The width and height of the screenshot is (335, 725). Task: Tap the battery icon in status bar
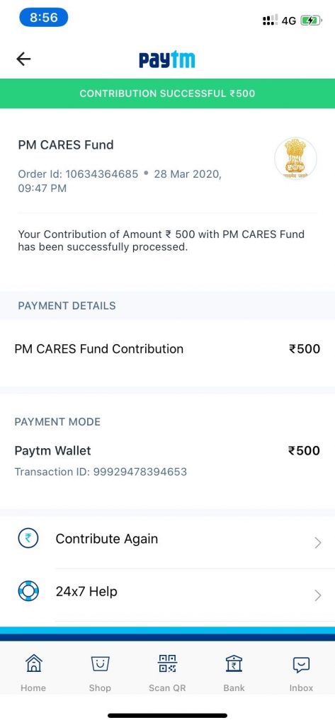click(310, 21)
